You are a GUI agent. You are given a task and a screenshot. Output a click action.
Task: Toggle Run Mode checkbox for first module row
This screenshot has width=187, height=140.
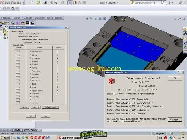[x=57, y=52]
